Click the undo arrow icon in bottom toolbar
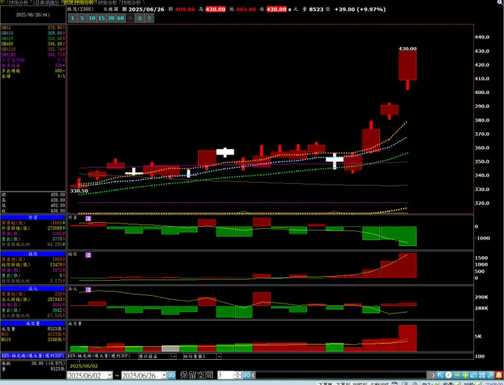The image size is (504, 385). [x=473, y=375]
